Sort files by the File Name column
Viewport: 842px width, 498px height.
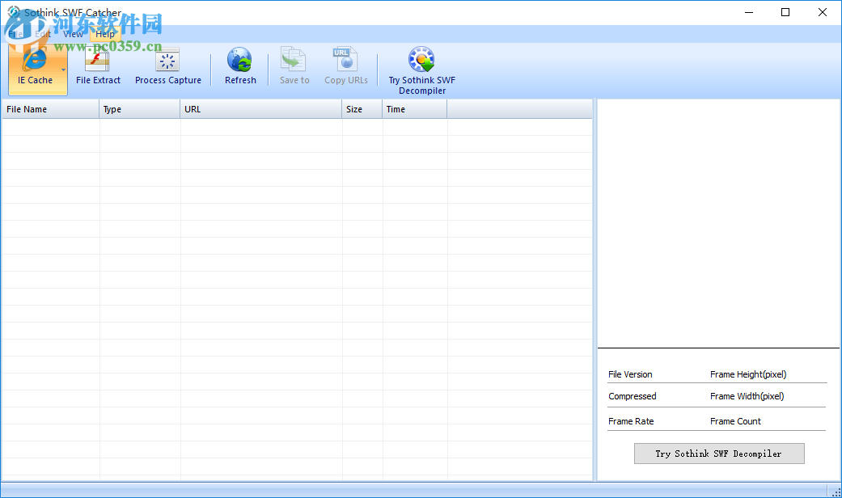click(x=49, y=108)
